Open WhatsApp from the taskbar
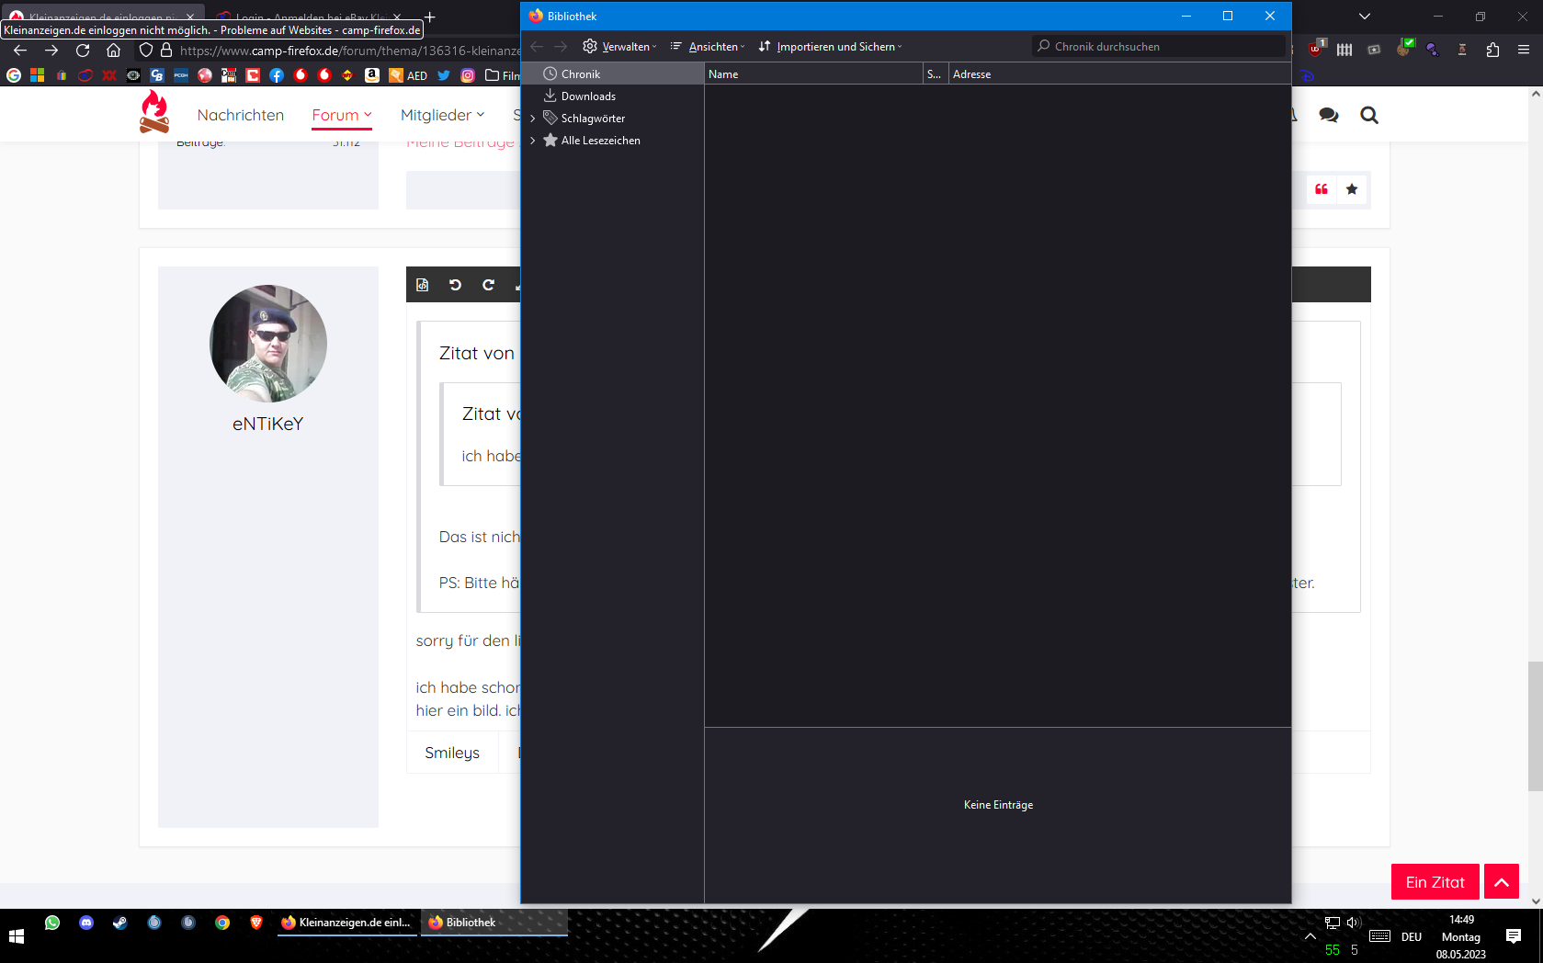 click(x=52, y=923)
